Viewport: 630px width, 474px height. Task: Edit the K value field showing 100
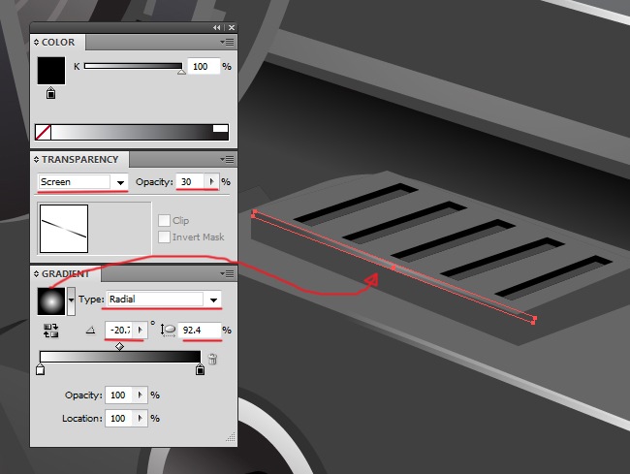(204, 66)
